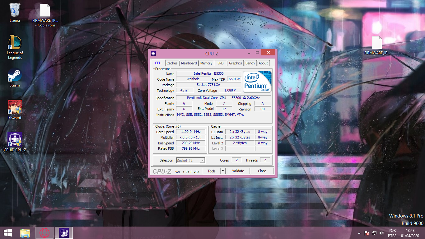Click the Ext. Model value 17
The width and height of the screenshot is (425, 239).
(224, 109)
